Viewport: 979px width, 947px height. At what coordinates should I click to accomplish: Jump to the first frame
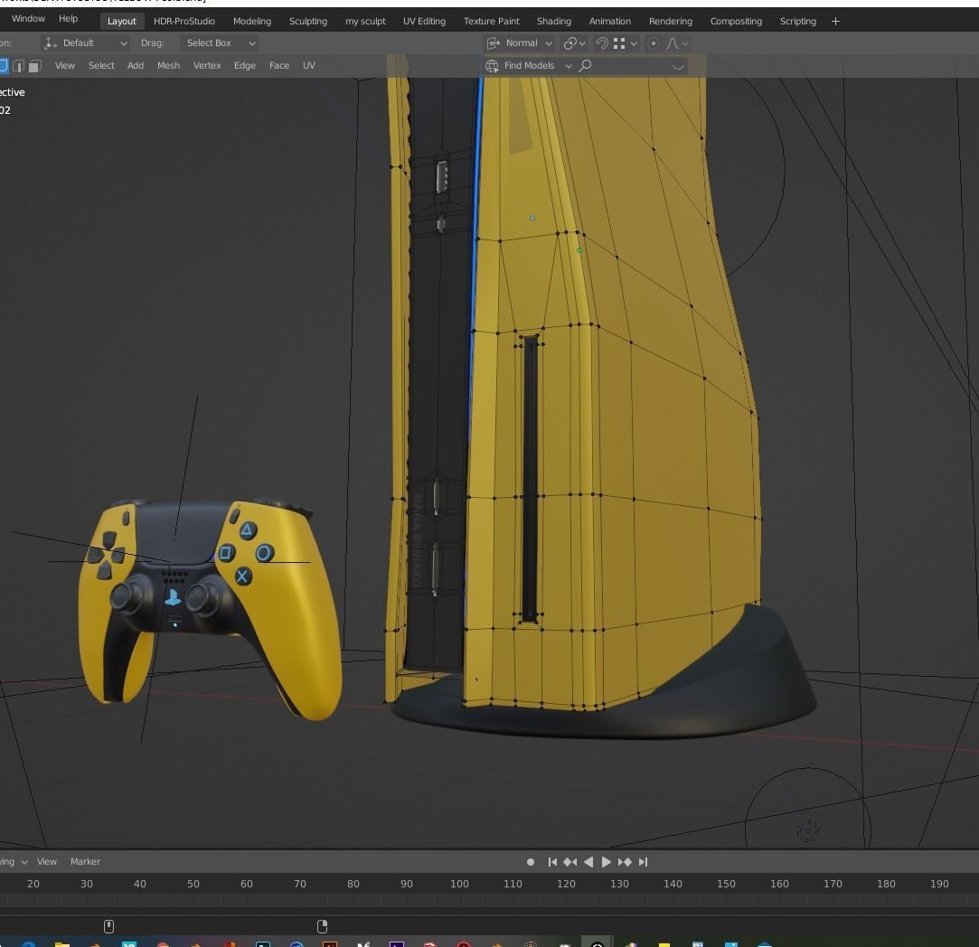pos(552,862)
